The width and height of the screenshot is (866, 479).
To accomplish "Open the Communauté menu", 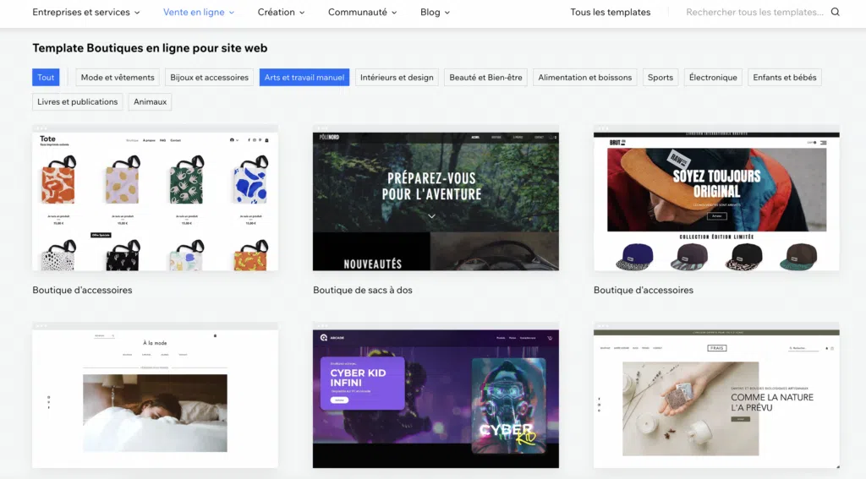I will (363, 13).
